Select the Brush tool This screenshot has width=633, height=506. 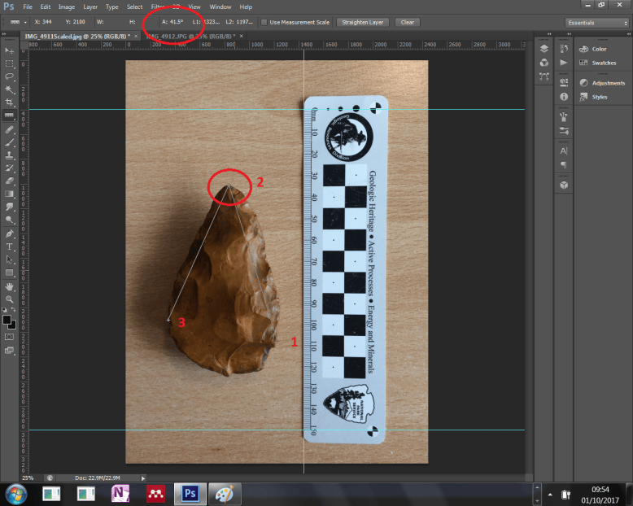point(9,142)
